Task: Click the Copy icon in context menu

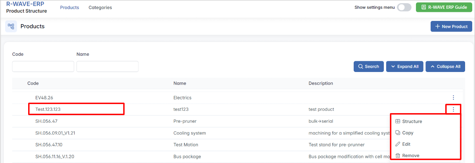Action: point(398,133)
